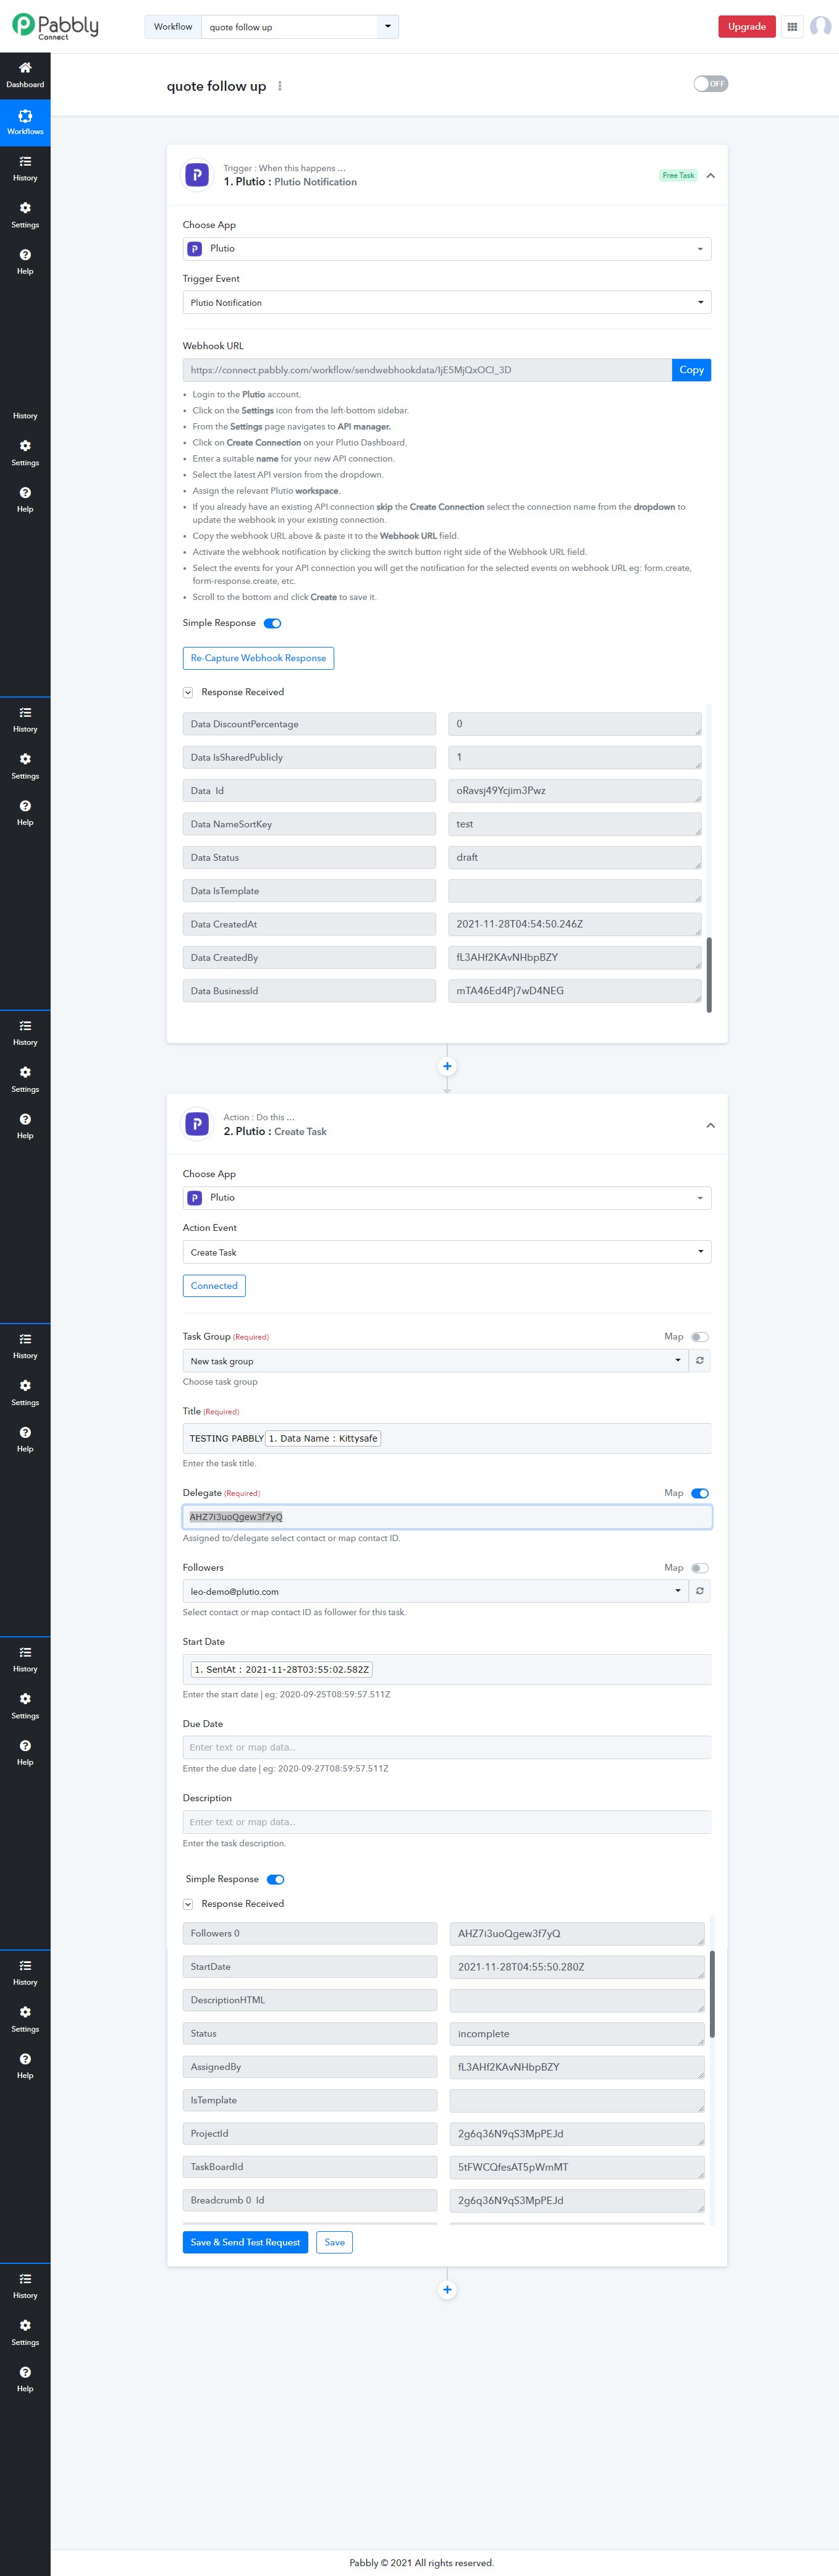The image size is (839, 2576).
Task: Click the Followers 0 value AHZ7i3uoQgew3f7yQ
Action: coord(577,1933)
